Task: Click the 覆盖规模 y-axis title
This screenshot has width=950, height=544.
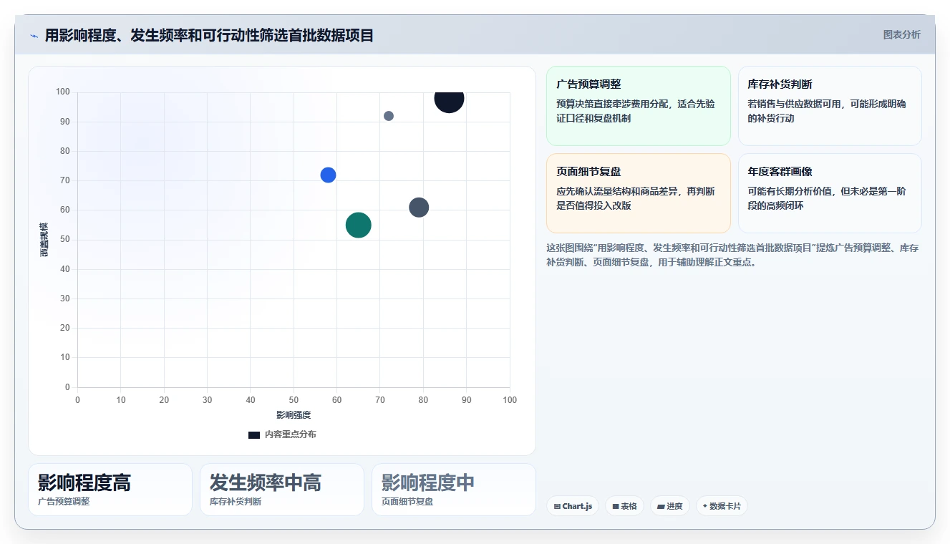Action: point(44,240)
